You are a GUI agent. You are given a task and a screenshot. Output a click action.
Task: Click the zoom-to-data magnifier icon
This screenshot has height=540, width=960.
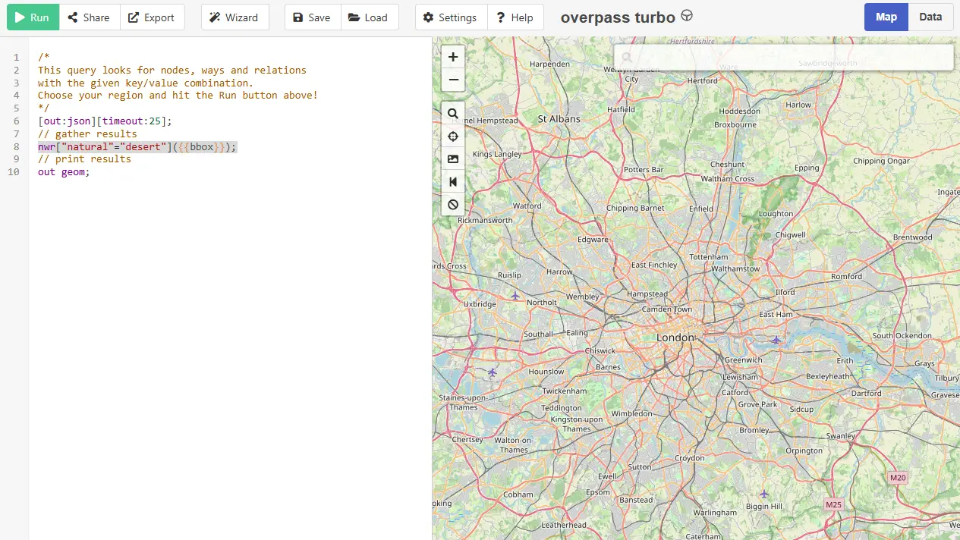pyautogui.click(x=453, y=114)
